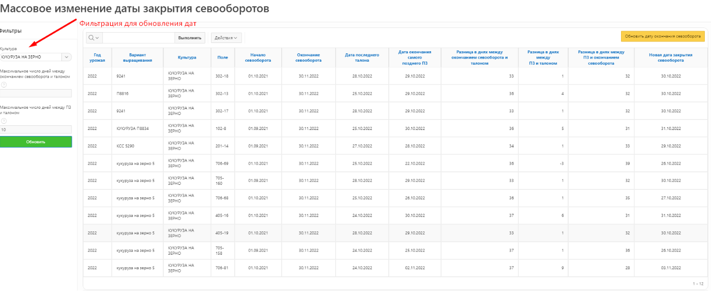Click the Культура column header

(187, 57)
